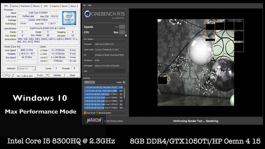Expand the Tools dropdown arrow

pos(47,75)
